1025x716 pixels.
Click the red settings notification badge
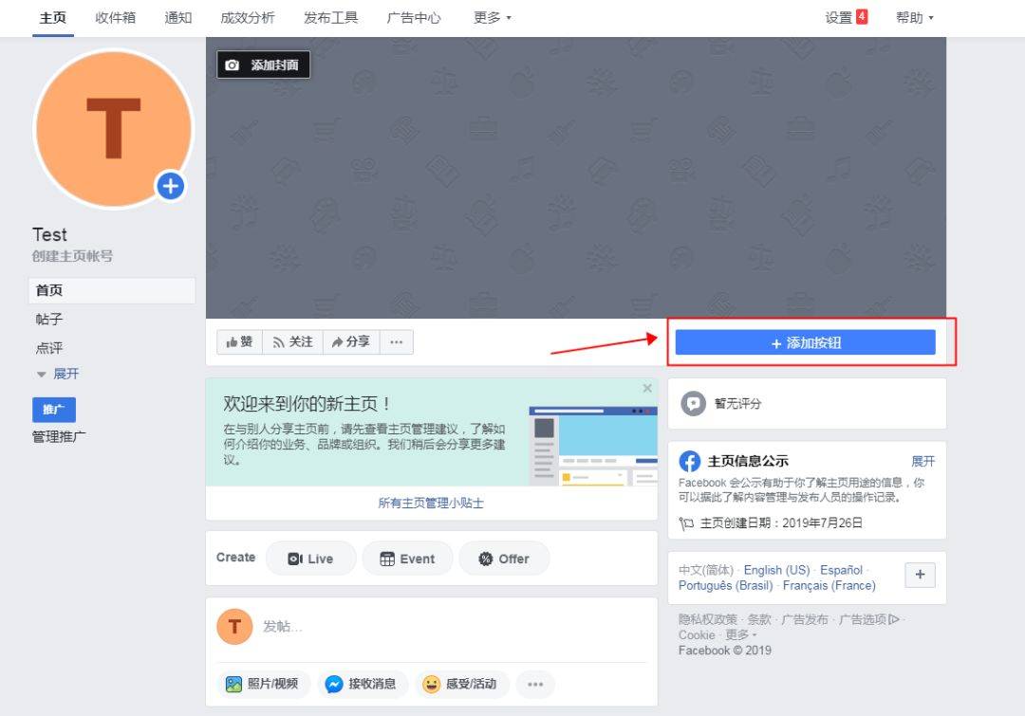862,17
